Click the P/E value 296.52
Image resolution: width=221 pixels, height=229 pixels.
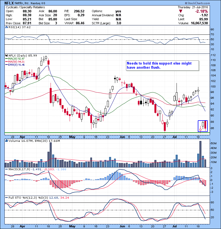coord(79,11)
